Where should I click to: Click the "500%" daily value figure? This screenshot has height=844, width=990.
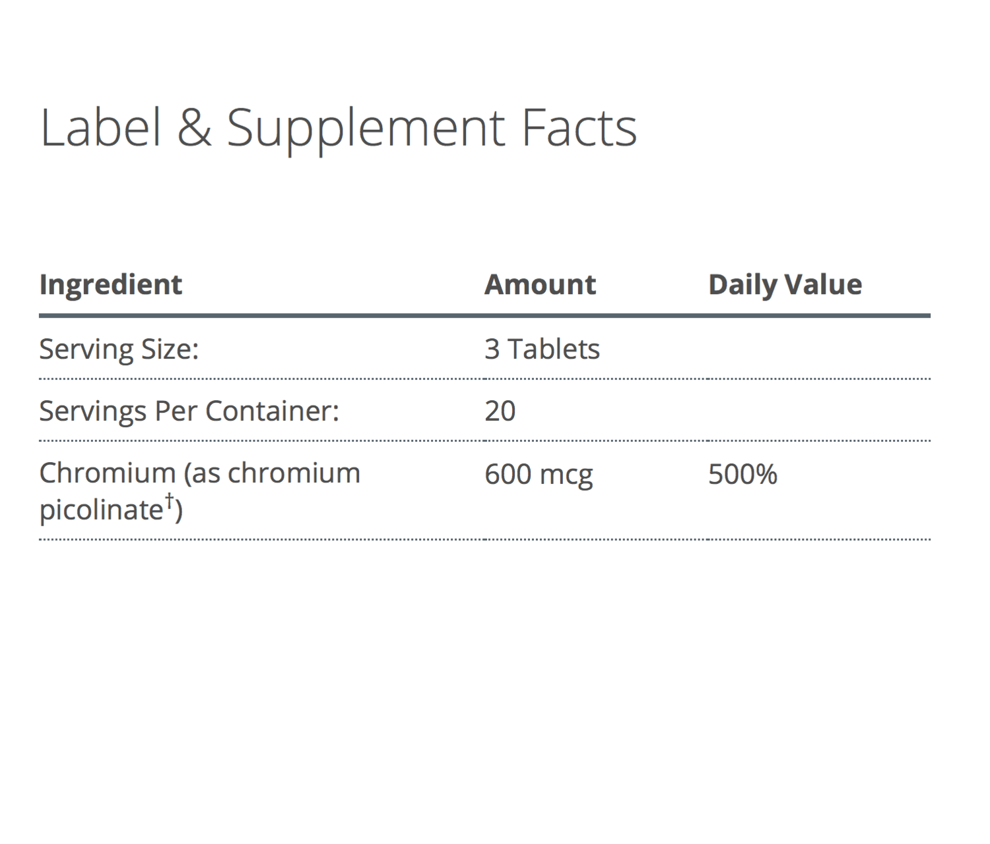pos(742,474)
